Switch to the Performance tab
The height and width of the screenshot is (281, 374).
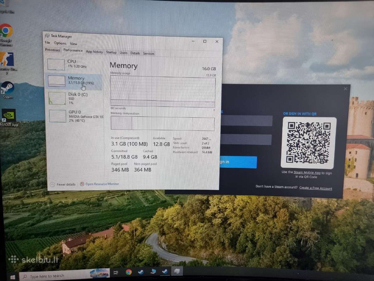(x=73, y=51)
